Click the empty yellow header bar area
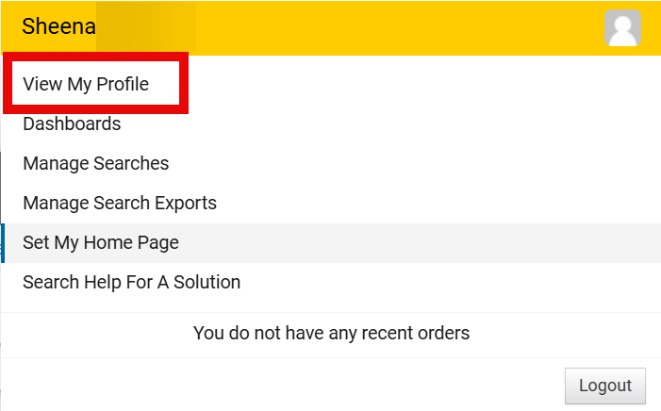 tap(396, 28)
